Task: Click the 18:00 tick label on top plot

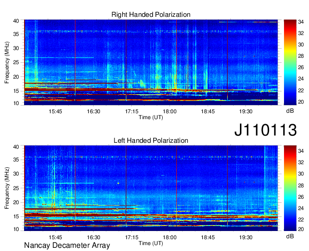Action: 169,111
